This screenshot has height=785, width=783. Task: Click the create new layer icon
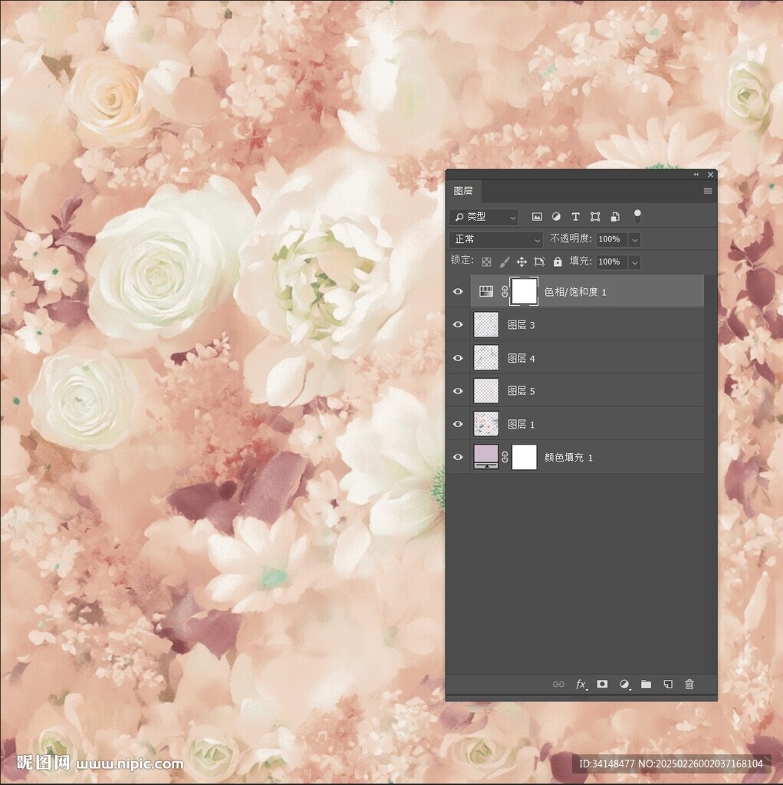tap(668, 684)
